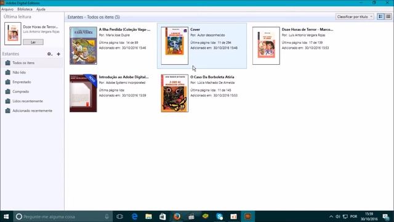Select Doze Horas de Terror library cover

click(266, 46)
